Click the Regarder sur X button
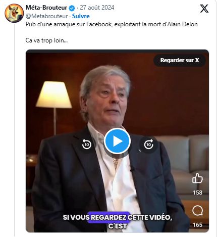Viewport: 217px width, 237px height. tap(180, 60)
